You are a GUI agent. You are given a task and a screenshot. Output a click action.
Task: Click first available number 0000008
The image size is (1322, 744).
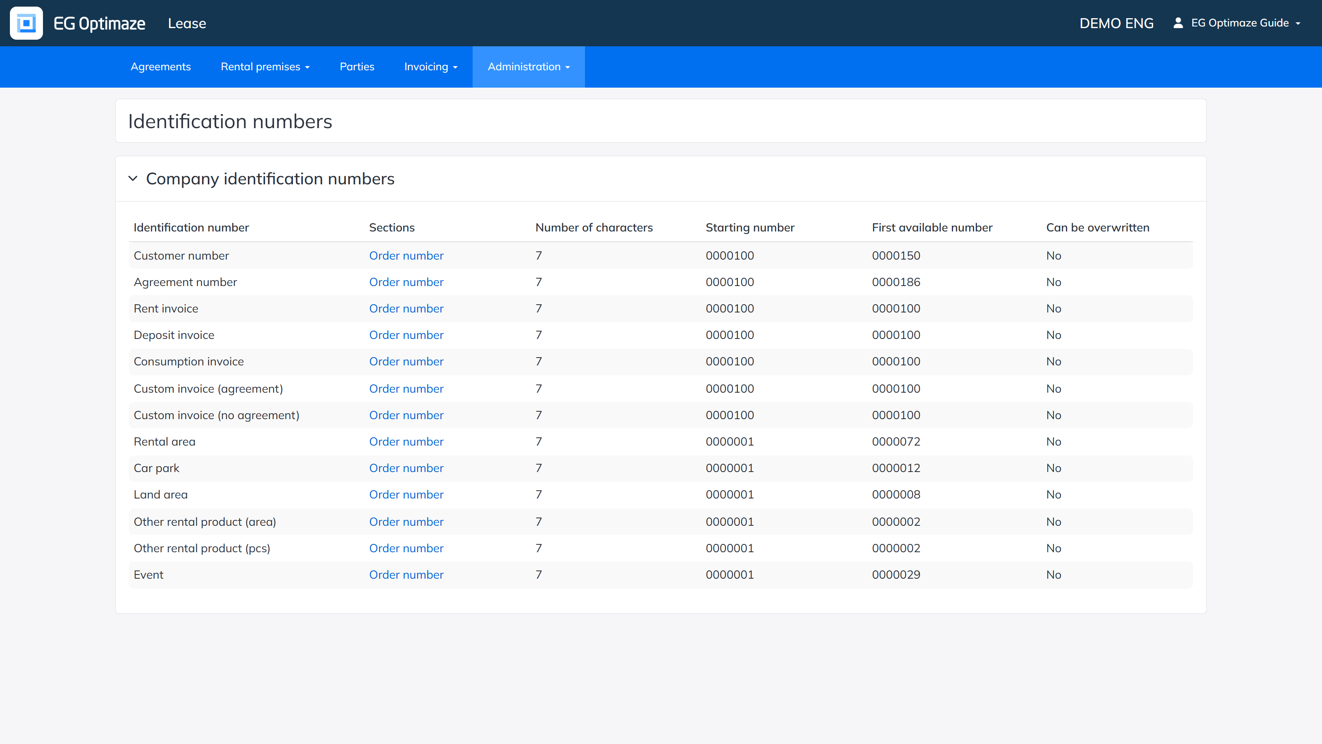pyautogui.click(x=896, y=494)
